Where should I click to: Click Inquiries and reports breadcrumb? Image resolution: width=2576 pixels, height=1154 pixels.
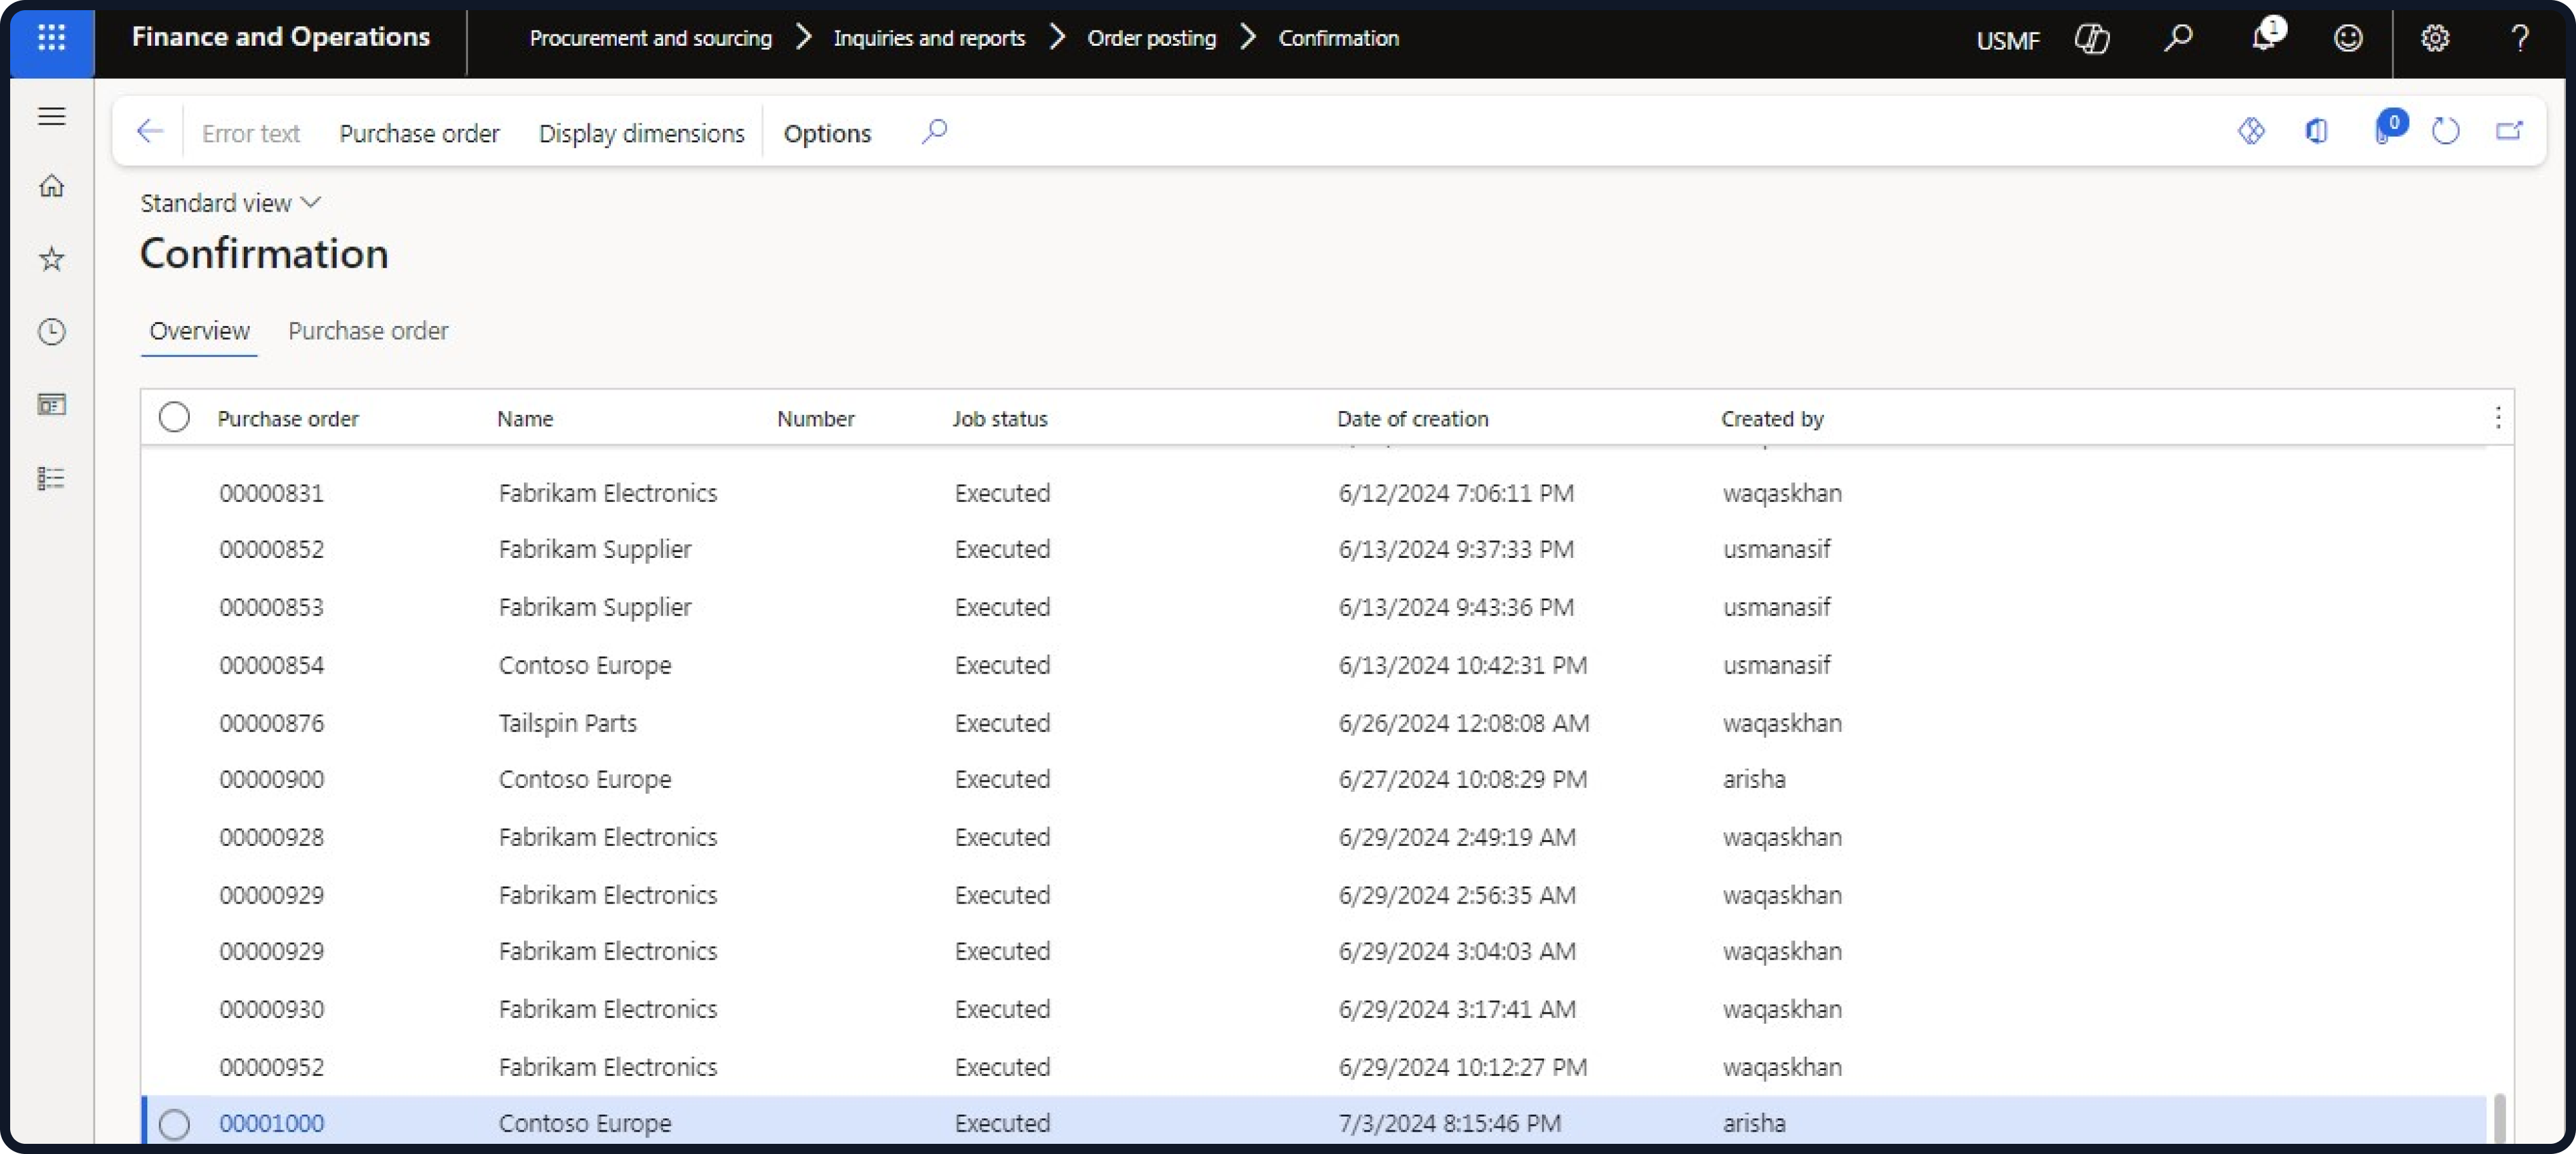click(929, 38)
